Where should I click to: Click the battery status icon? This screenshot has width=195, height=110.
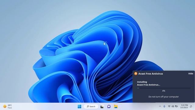(x=176, y=106)
